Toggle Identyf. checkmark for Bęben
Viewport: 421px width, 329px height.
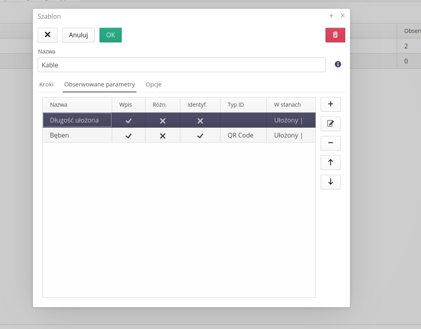pyautogui.click(x=200, y=135)
